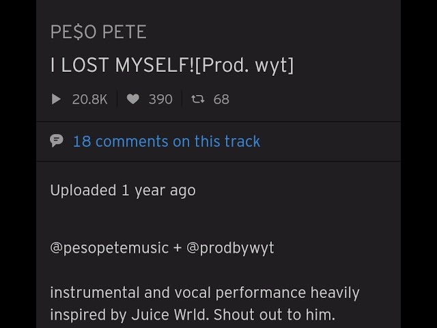Like the track with the heart icon
The width and height of the screenshot is (437, 328).
(133, 99)
